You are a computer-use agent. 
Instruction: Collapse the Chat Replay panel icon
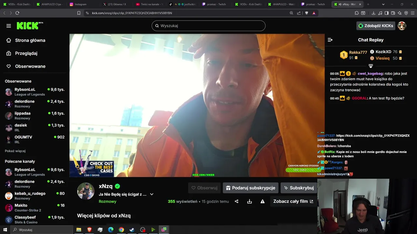(x=330, y=40)
